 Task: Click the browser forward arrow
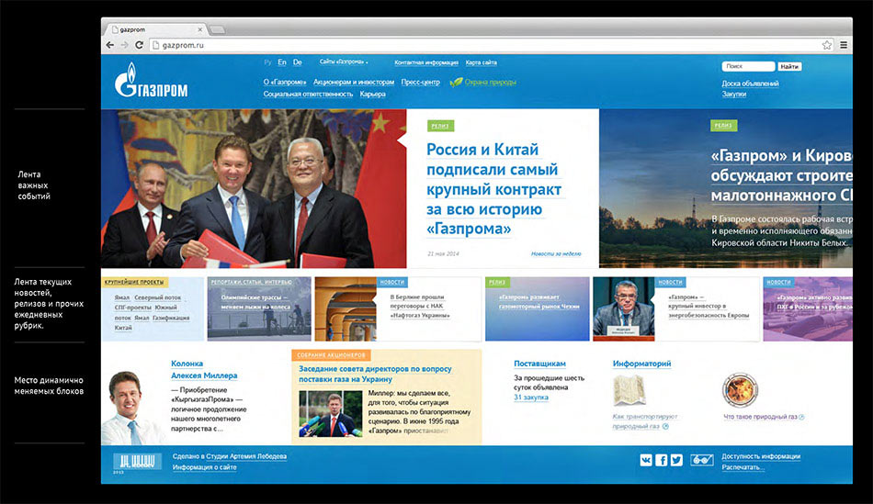(124, 45)
